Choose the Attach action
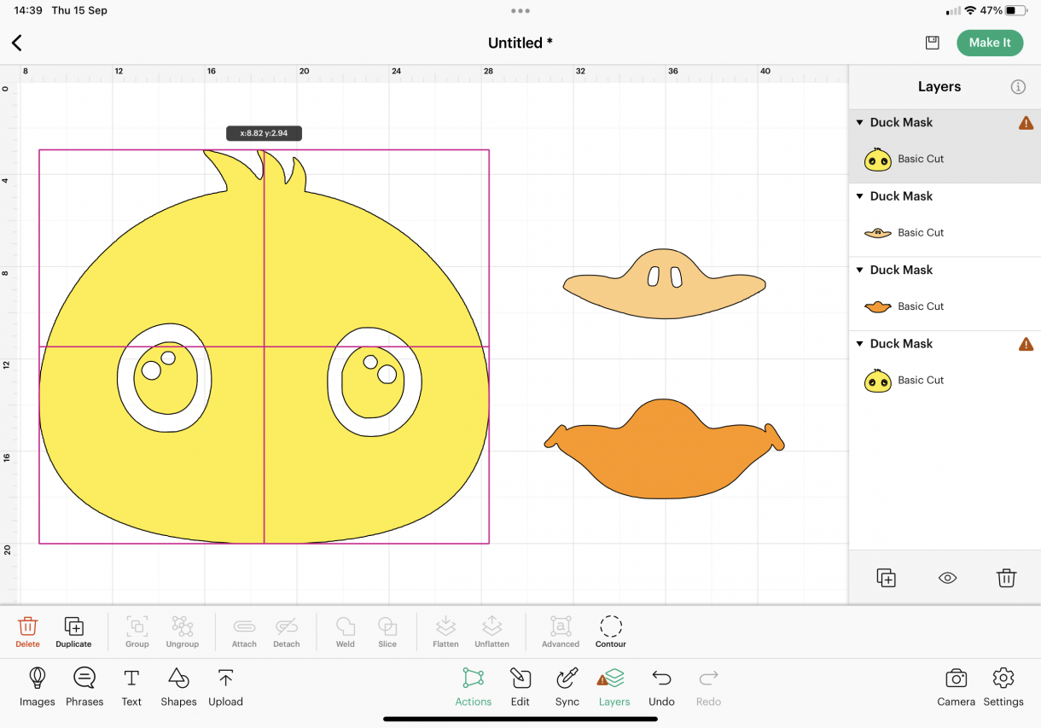This screenshot has height=728, width=1041. (x=244, y=632)
